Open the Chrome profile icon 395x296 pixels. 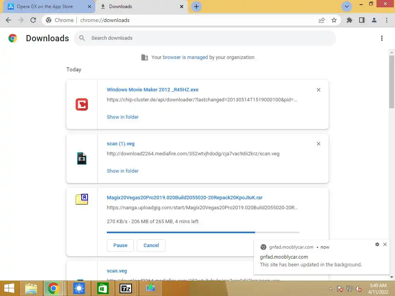(374, 20)
